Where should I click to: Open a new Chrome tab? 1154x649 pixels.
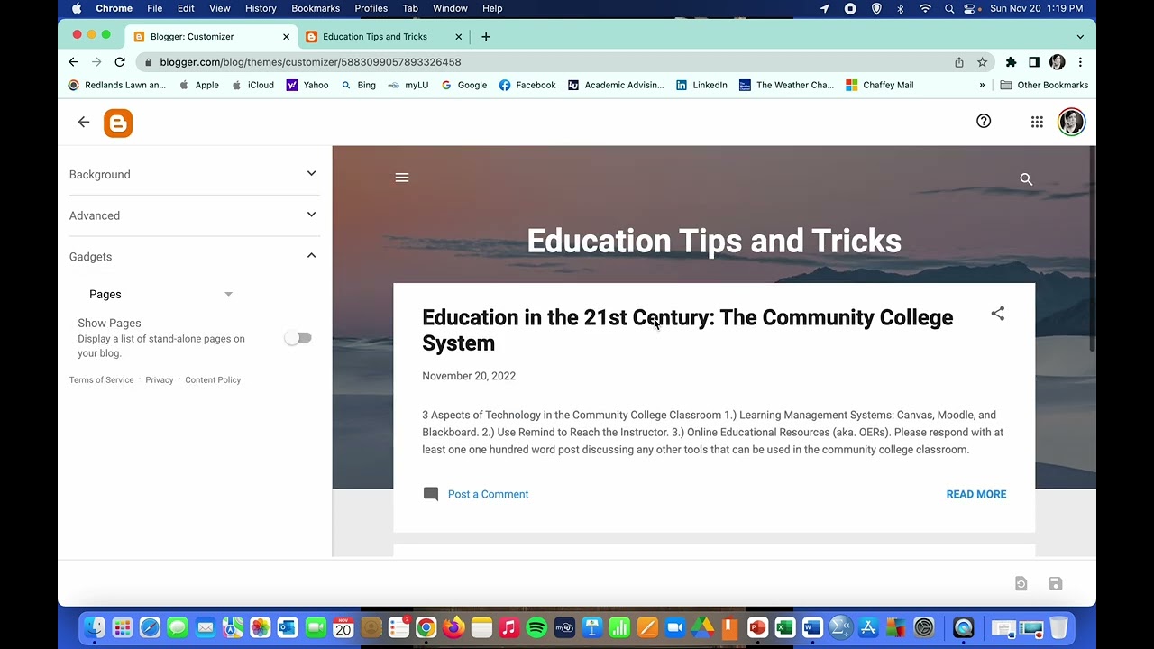tap(486, 37)
